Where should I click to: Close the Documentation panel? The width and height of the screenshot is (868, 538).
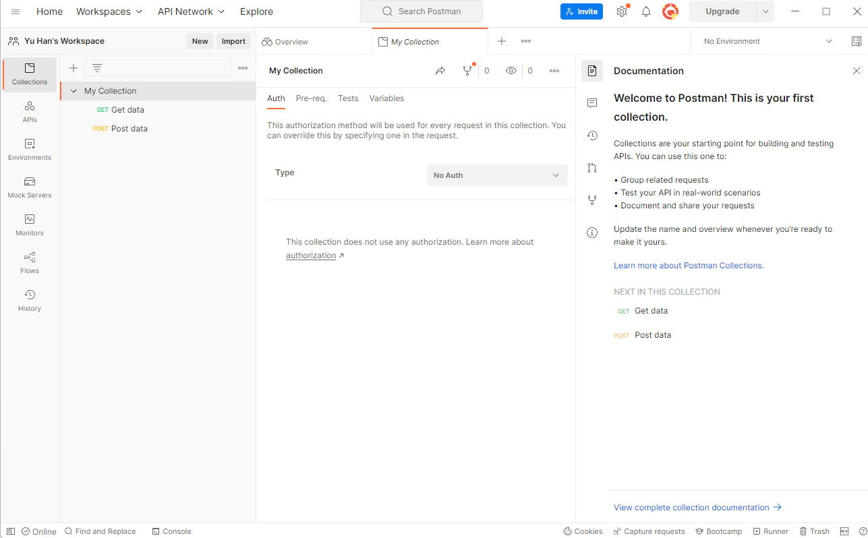click(x=857, y=71)
